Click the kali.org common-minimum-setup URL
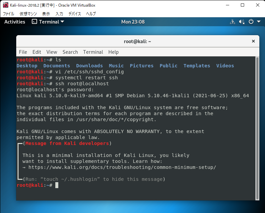This screenshot has height=213, width=265. 122,167
